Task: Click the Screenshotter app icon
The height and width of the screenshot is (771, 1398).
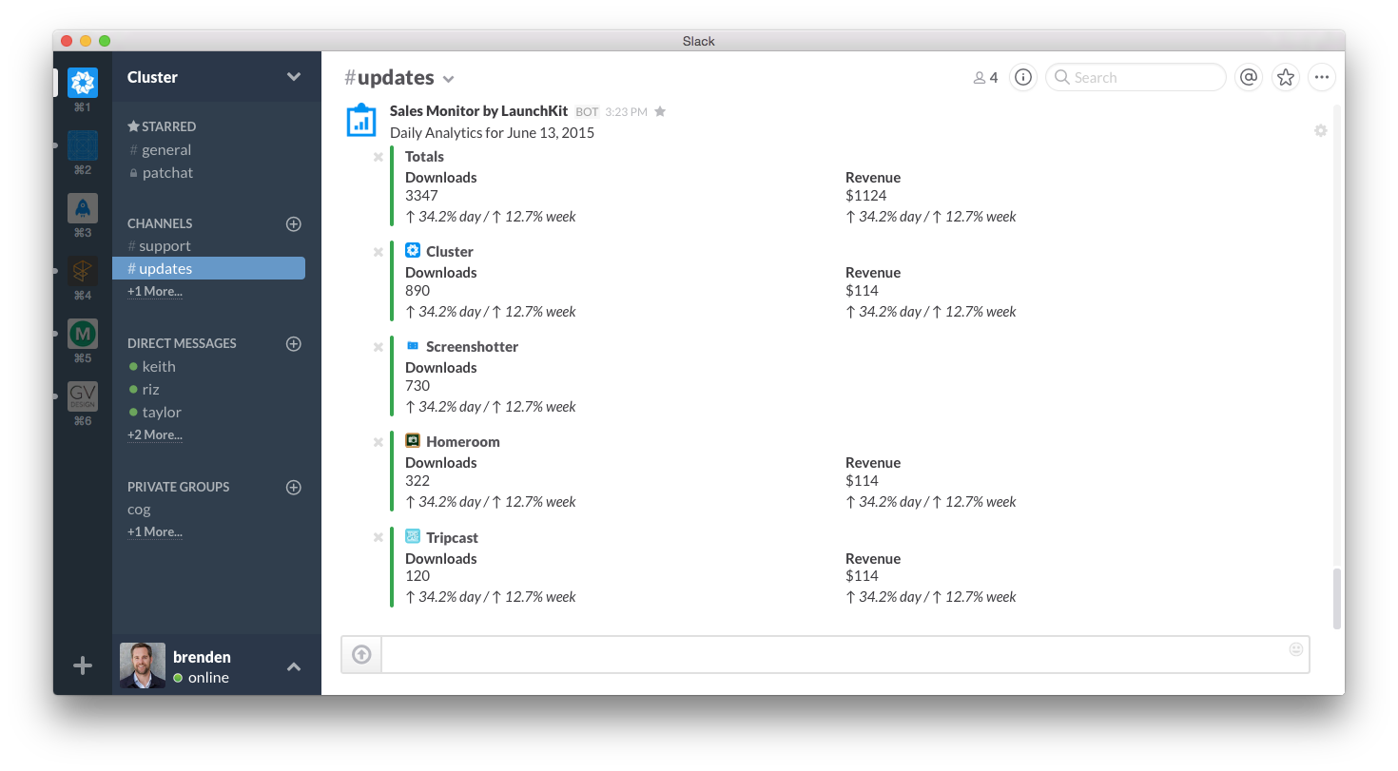Action: [x=413, y=345]
